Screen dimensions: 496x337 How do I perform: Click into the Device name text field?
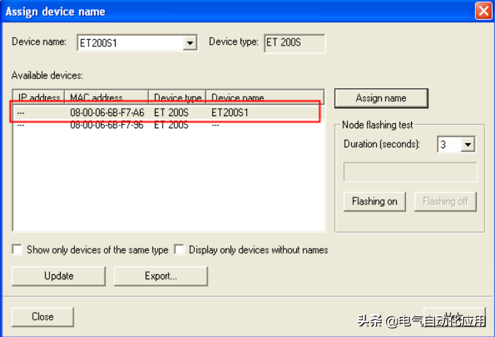[129, 43]
